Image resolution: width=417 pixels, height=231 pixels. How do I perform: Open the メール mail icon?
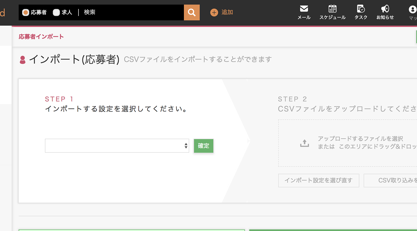point(304,9)
